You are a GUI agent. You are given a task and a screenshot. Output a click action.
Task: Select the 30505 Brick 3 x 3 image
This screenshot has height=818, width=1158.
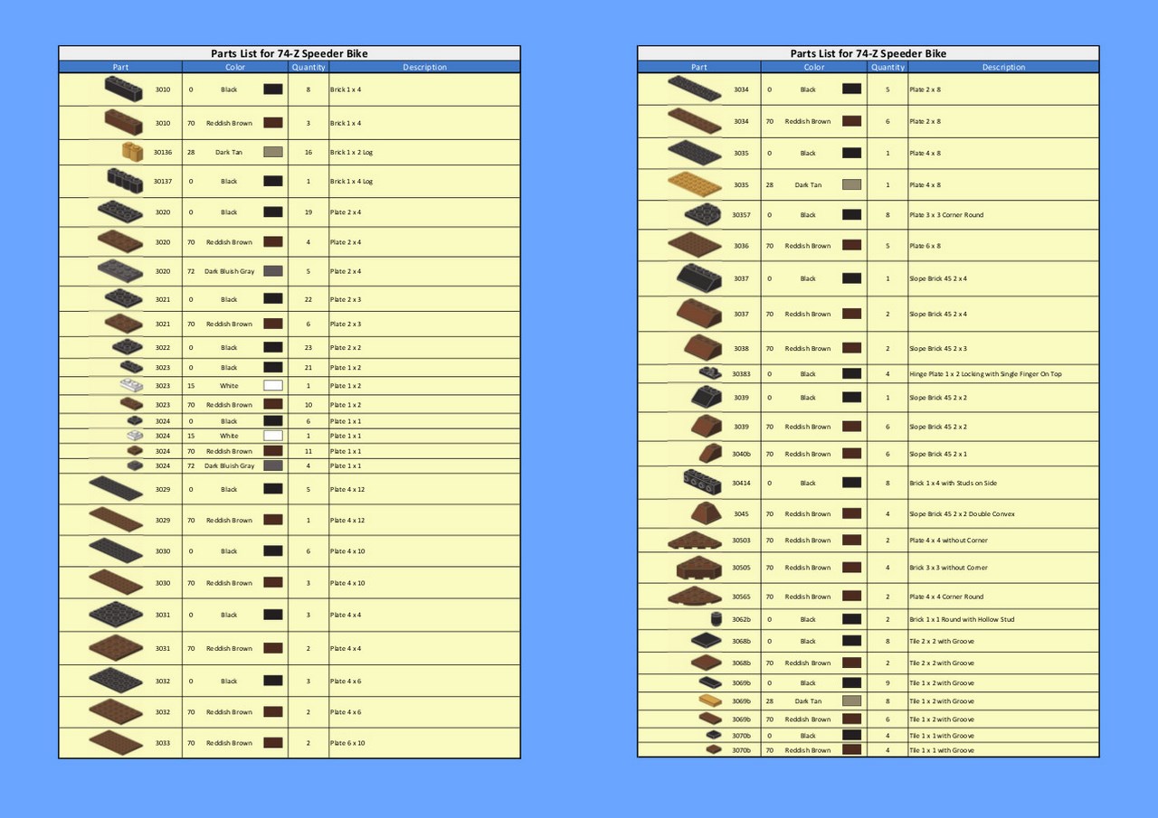(698, 568)
